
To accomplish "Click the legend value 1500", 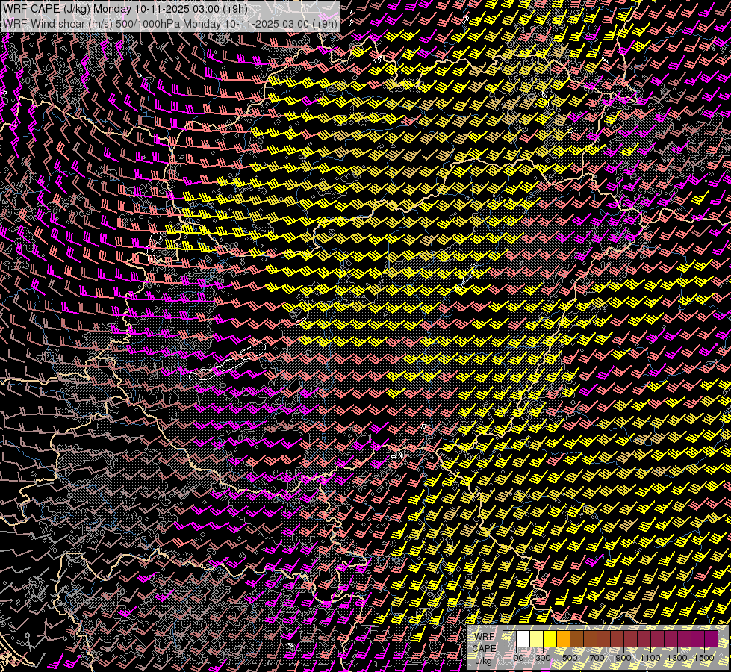I will click(x=704, y=658).
